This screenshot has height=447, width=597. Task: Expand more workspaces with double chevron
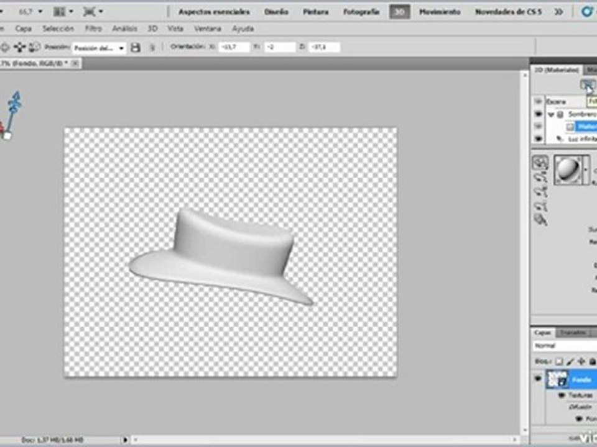pos(558,12)
